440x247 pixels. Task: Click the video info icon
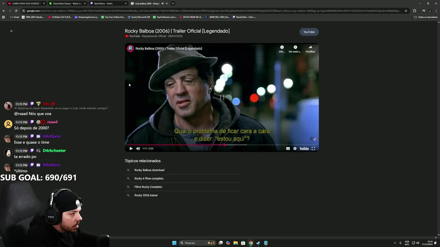pos(282,49)
